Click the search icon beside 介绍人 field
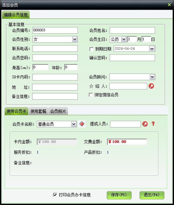Viewport: 174px width, 205px height. click(151, 86)
